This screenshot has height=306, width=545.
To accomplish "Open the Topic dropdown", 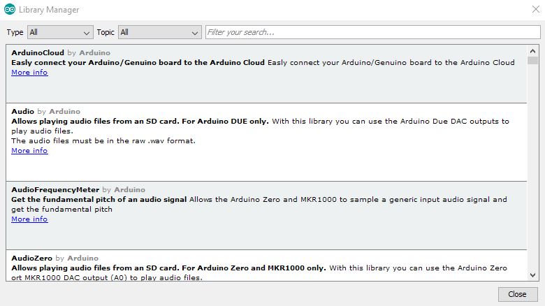I will coord(159,32).
